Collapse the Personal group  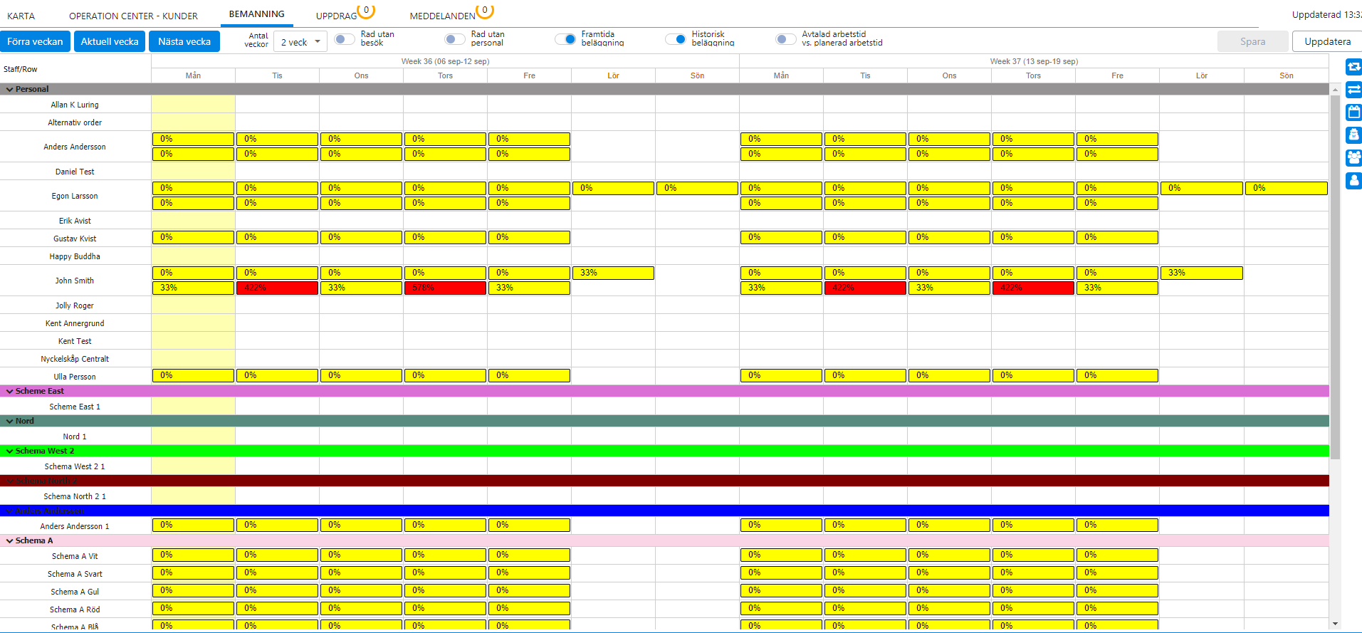[10, 90]
